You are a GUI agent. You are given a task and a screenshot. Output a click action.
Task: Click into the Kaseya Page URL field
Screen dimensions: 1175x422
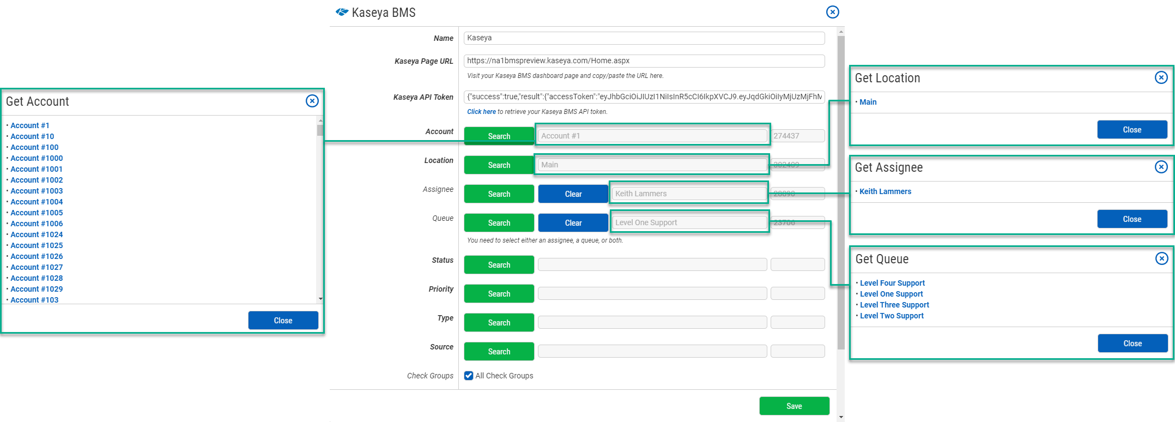pos(644,61)
